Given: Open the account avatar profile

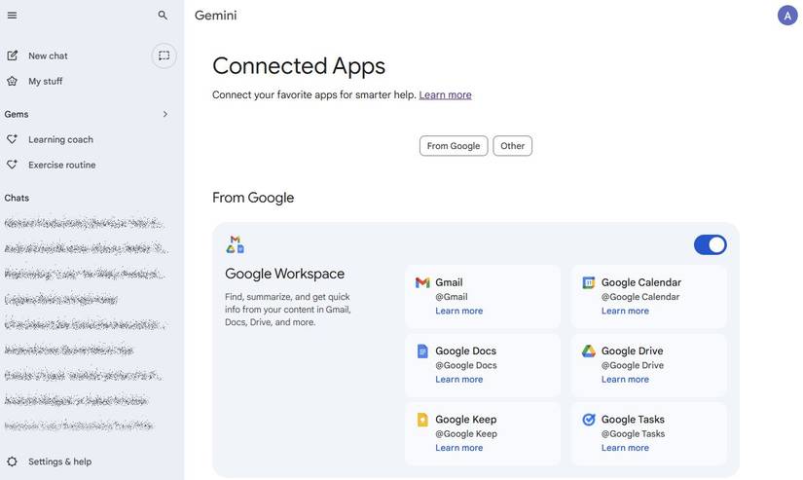Looking at the screenshot, I should pyautogui.click(x=786, y=16).
